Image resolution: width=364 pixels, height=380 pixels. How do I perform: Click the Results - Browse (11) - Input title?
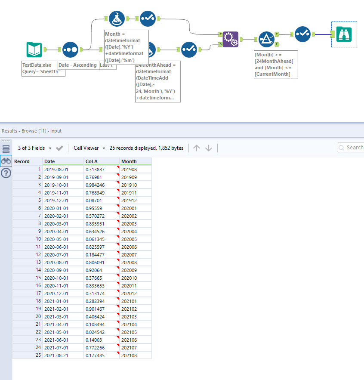click(x=31, y=131)
